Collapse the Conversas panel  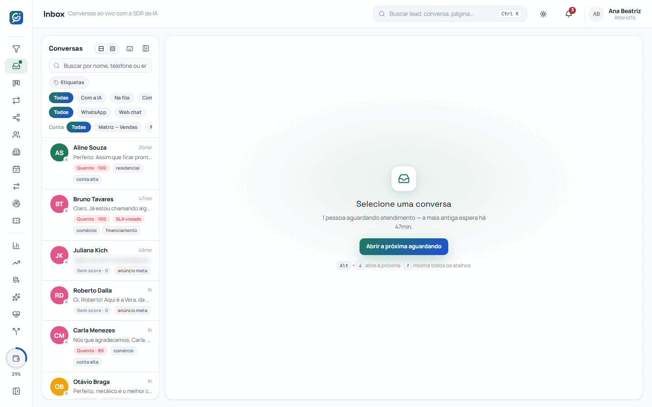(x=146, y=48)
